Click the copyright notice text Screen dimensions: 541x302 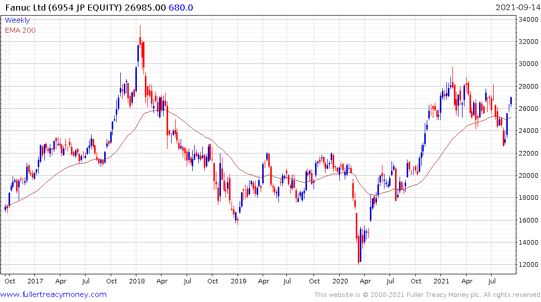427,295
